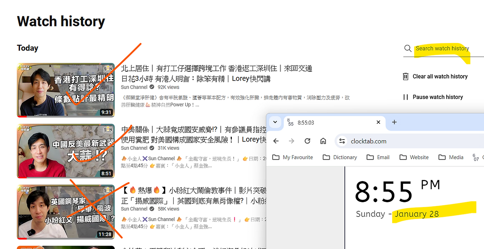Screen dimensions: 484x249
Task: Select the 8:55:03 clocktab browser tab
Action: [335, 122]
